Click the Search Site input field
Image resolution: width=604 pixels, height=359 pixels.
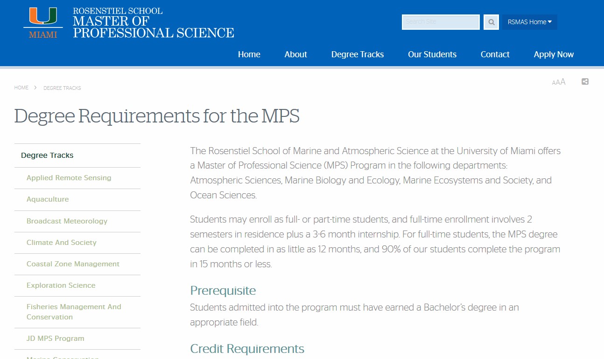[441, 22]
